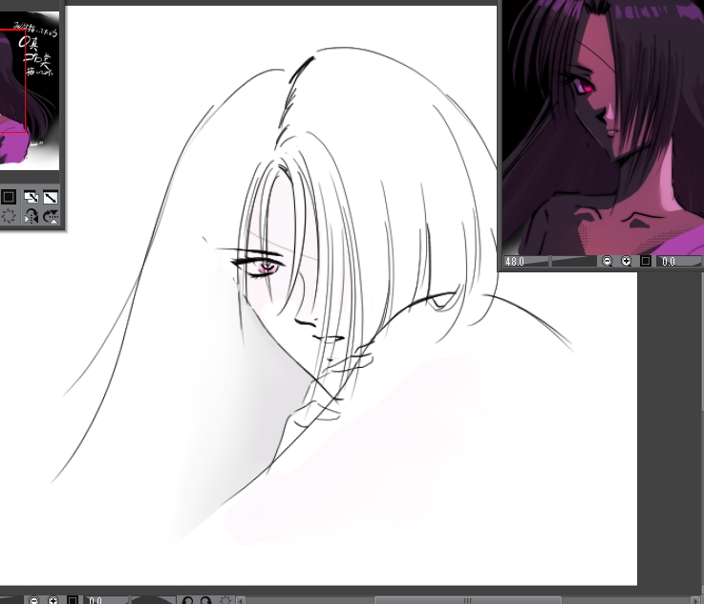Click the overlapping-windows resize icon in Navigator

pos(31,197)
